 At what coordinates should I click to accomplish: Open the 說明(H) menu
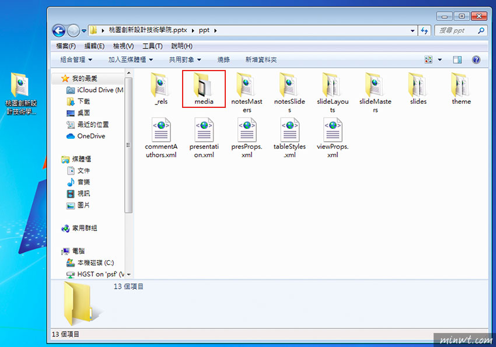[x=181, y=46]
